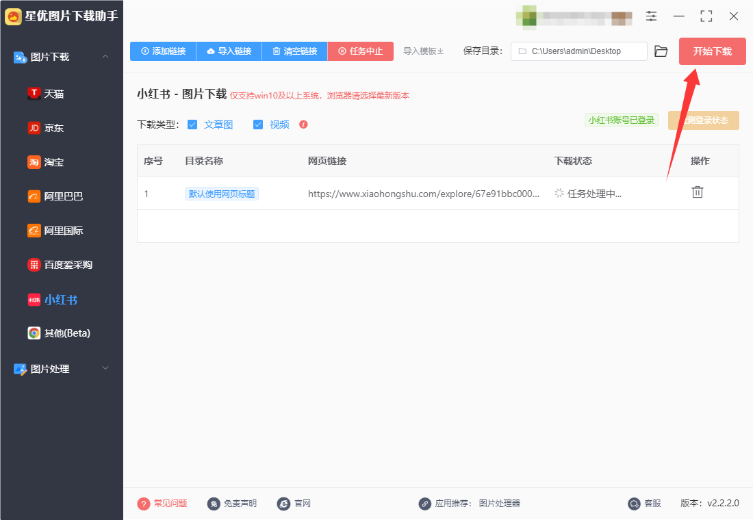
Task: Click the blurred user account area
Action: click(x=574, y=17)
